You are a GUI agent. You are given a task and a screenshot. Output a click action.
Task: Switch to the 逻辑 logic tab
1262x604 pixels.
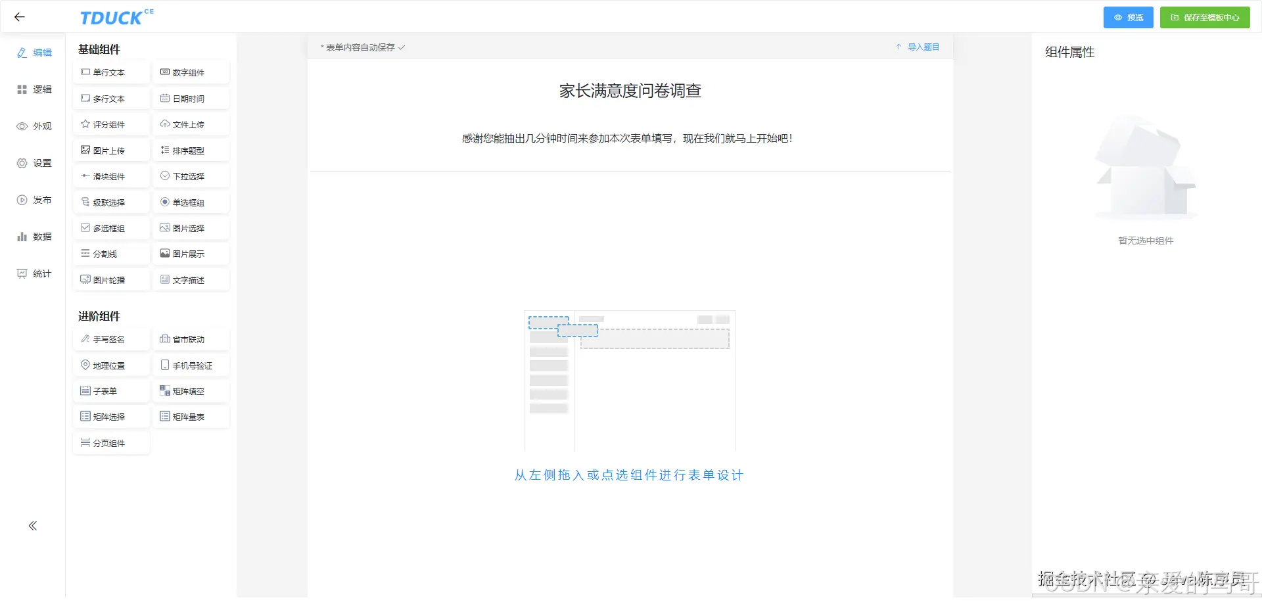point(34,89)
